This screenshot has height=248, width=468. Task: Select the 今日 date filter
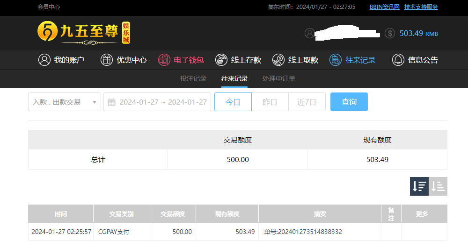(x=233, y=102)
